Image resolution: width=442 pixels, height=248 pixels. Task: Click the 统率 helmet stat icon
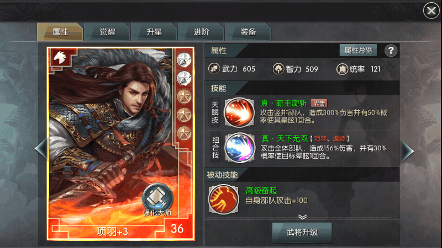pyautogui.click(x=342, y=69)
